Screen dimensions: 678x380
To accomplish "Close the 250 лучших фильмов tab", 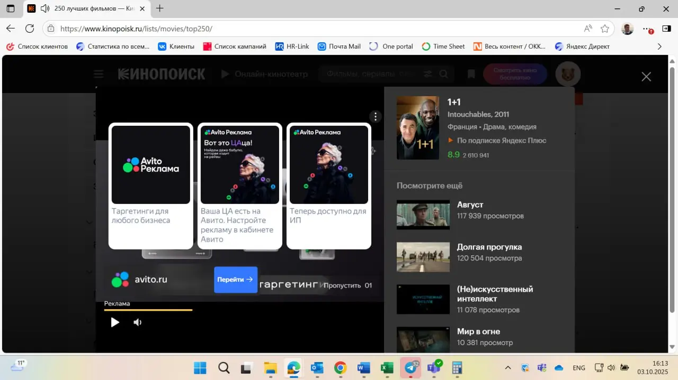I will (142, 8).
